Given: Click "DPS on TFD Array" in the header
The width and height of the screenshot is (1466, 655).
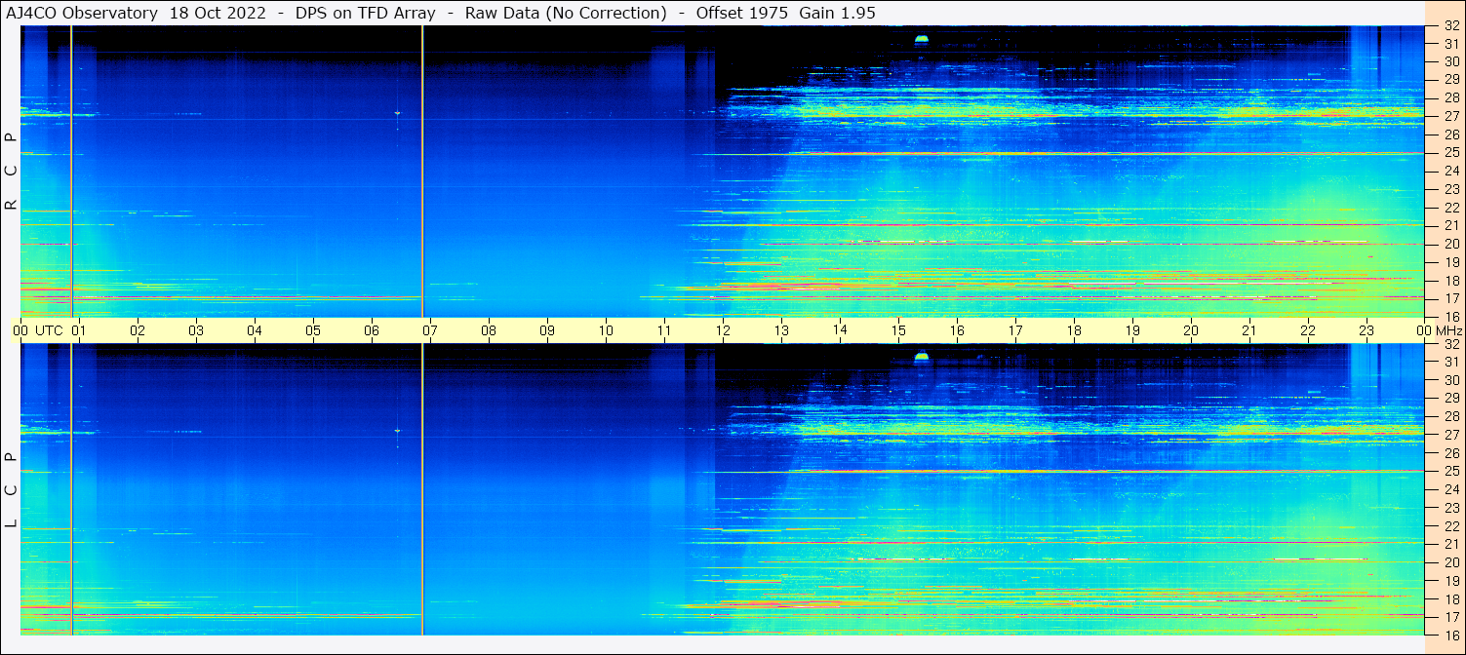Looking at the screenshot, I should pyautogui.click(x=365, y=13).
